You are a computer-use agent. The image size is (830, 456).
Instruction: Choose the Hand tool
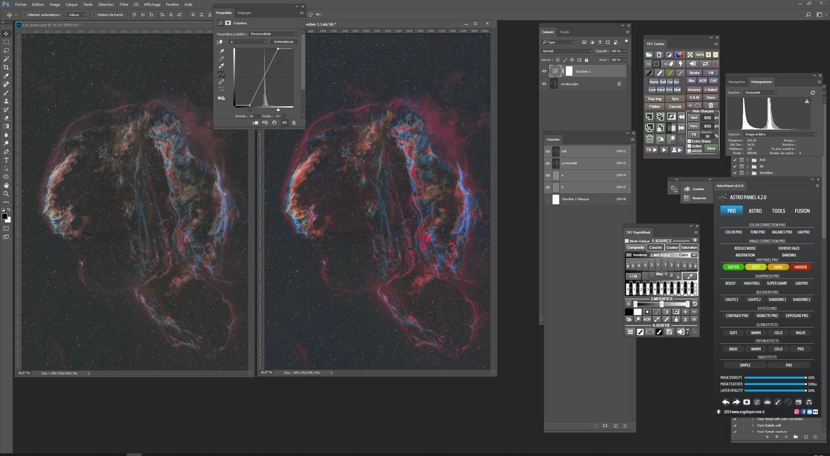point(6,186)
